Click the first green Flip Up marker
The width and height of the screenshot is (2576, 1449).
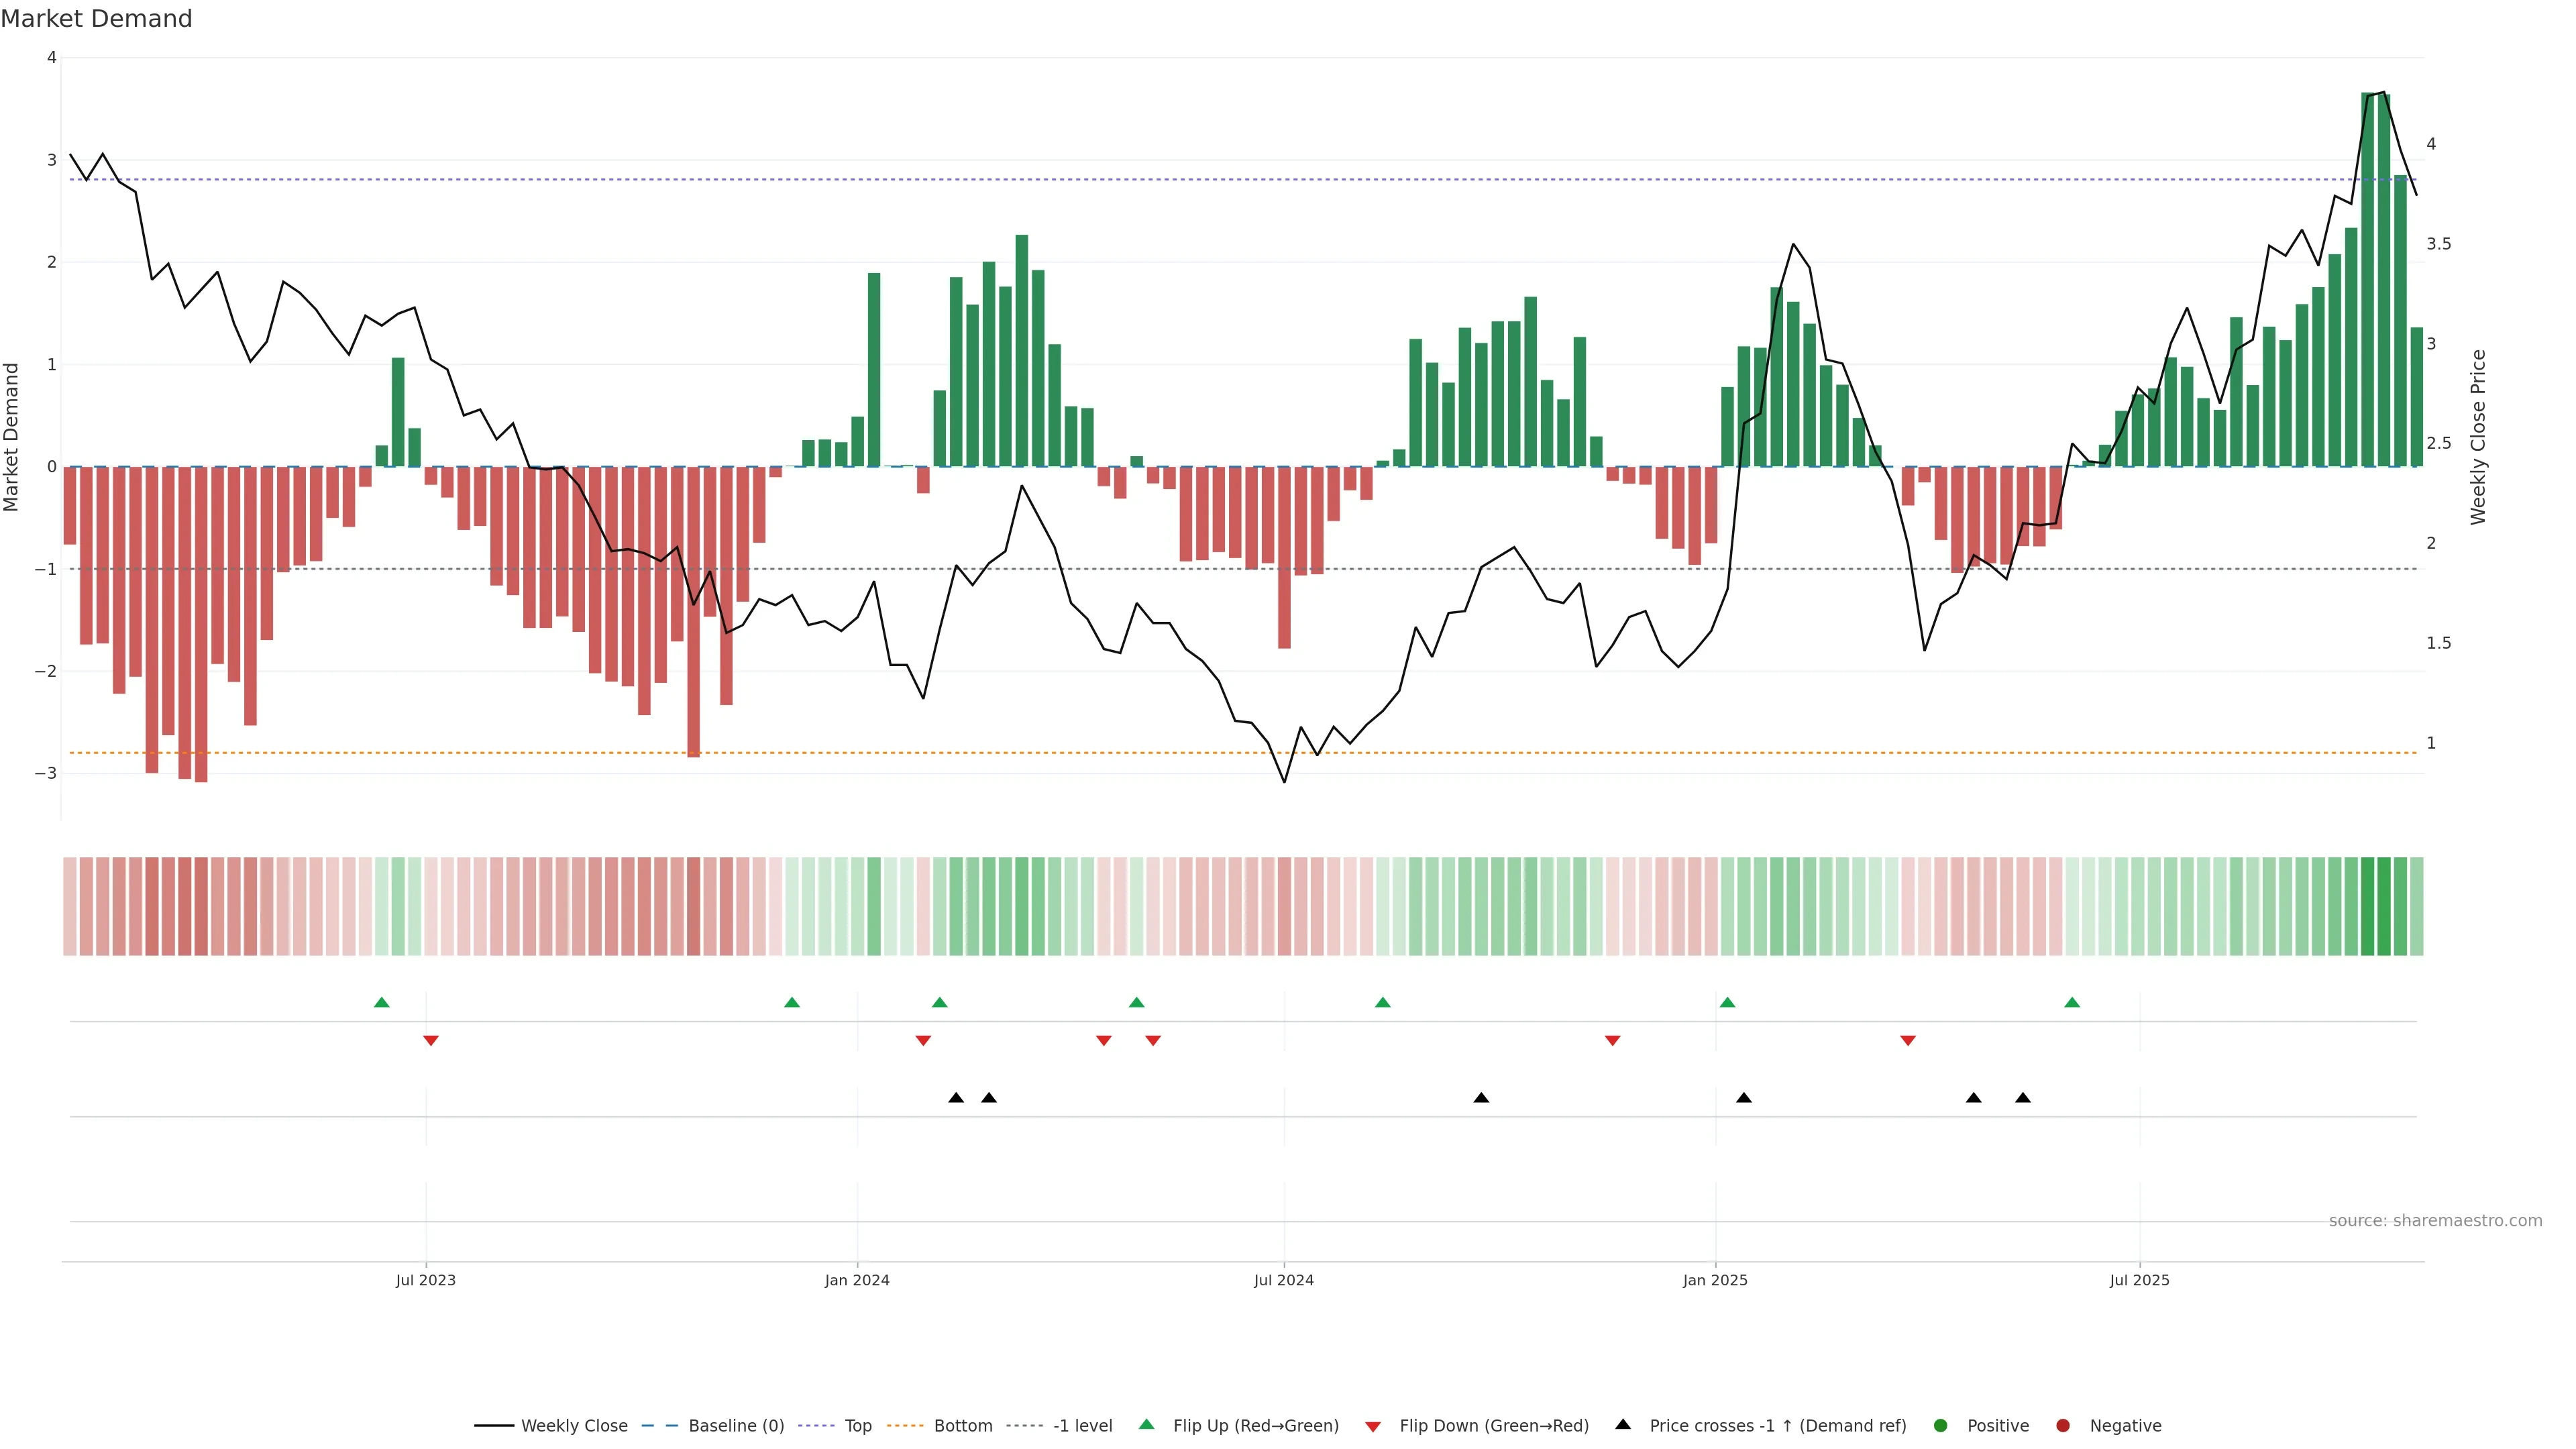[381, 1002]
